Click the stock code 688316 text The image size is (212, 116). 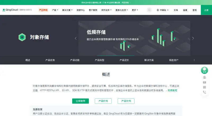coord(26,10)
